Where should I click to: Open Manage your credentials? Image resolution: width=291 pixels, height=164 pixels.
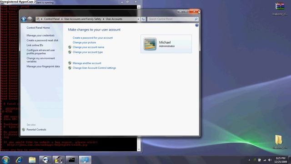(40, 36)
